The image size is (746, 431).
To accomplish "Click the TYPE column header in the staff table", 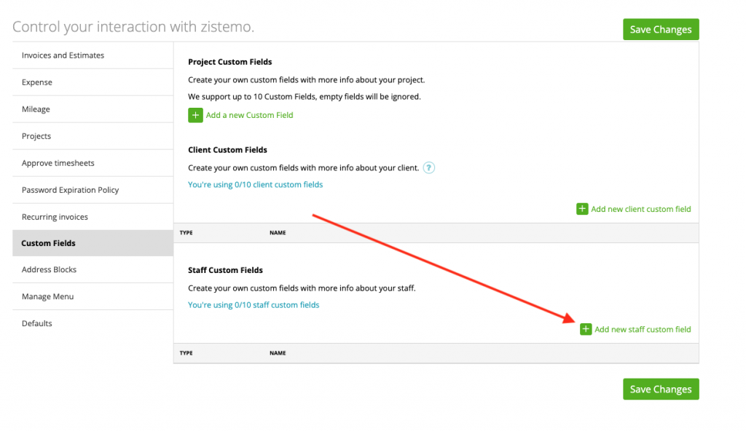I will click(x=186, y=352).
